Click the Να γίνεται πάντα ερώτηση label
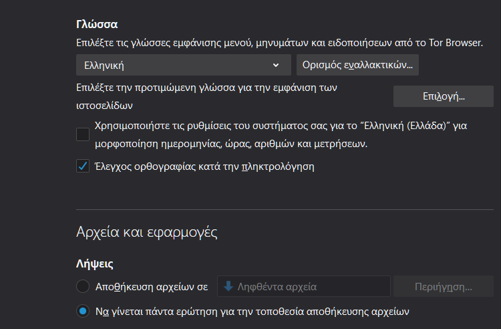501x329 pixels. 253,312
